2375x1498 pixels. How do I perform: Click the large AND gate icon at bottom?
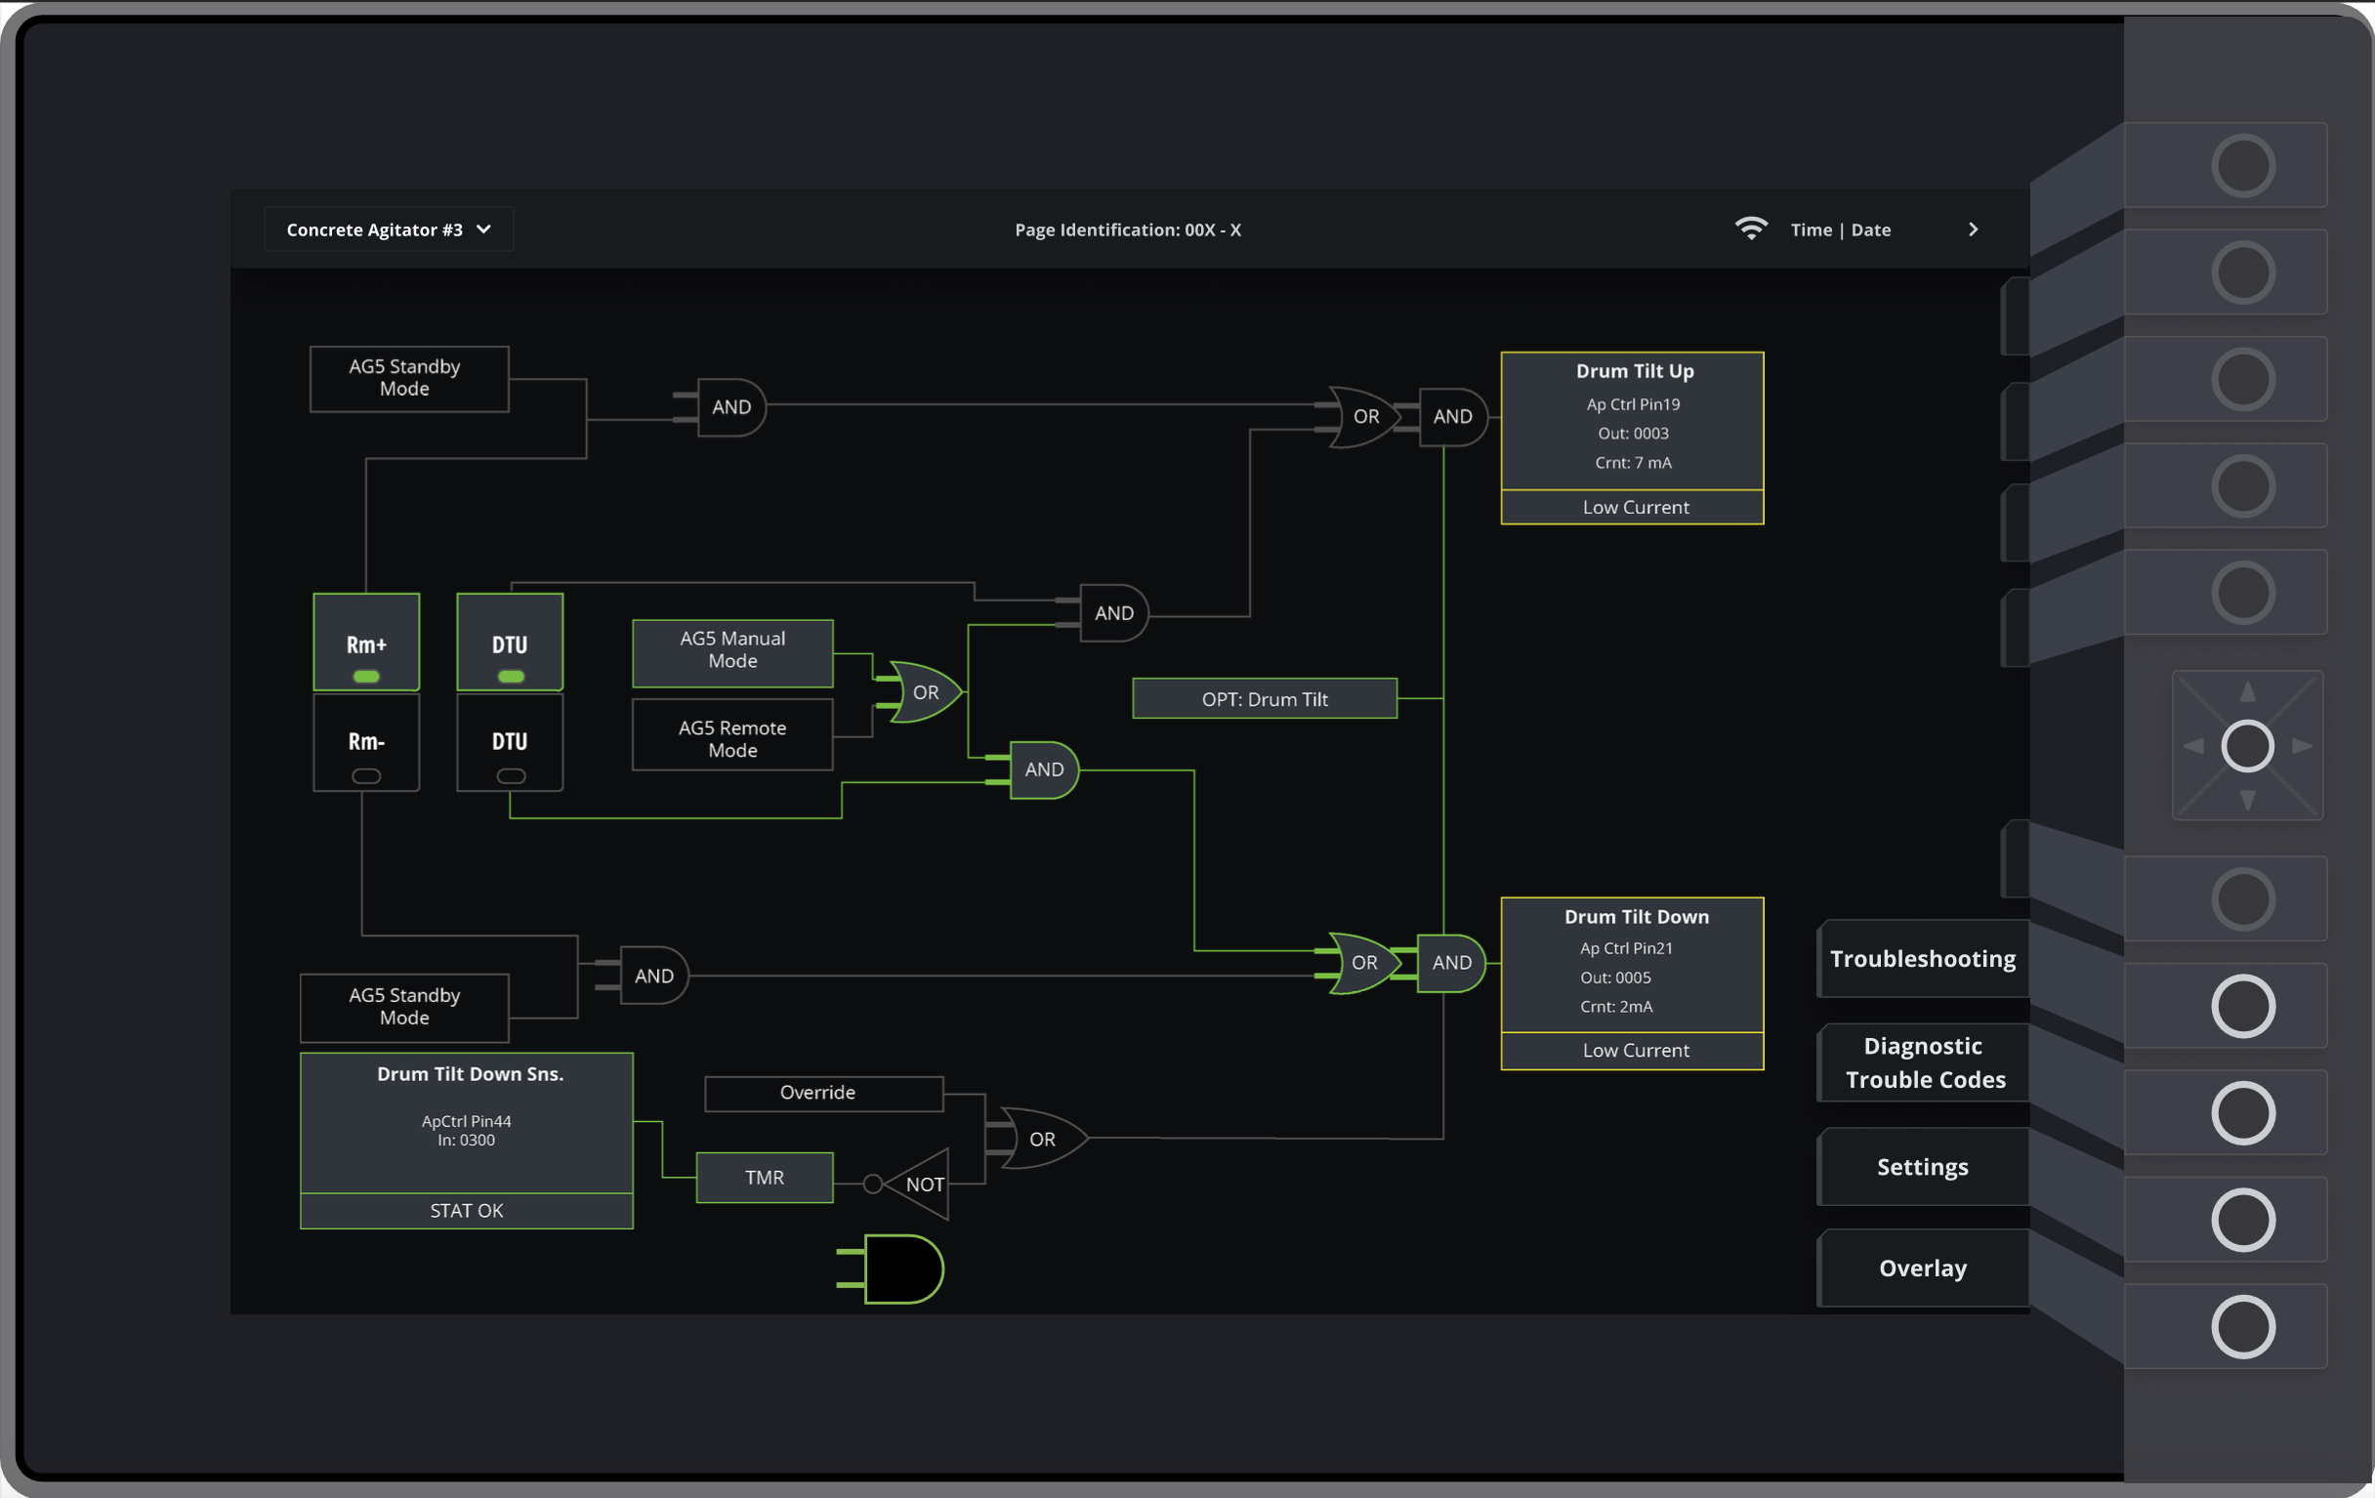pos(901,1269)
